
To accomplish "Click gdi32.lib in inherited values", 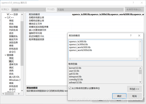I will 74,74.
